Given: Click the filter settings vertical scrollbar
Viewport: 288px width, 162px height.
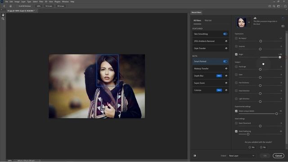Looking at the screenshot, I should 286,88.
